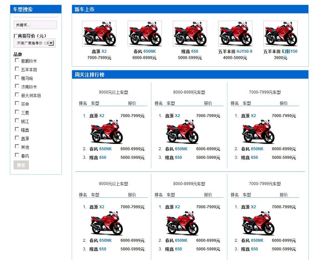The height and width of the screenshot is (260, 318).
Task: Select the 隆鑫 650 motorcycle picture in 新车上市
Action: (190, 33)
